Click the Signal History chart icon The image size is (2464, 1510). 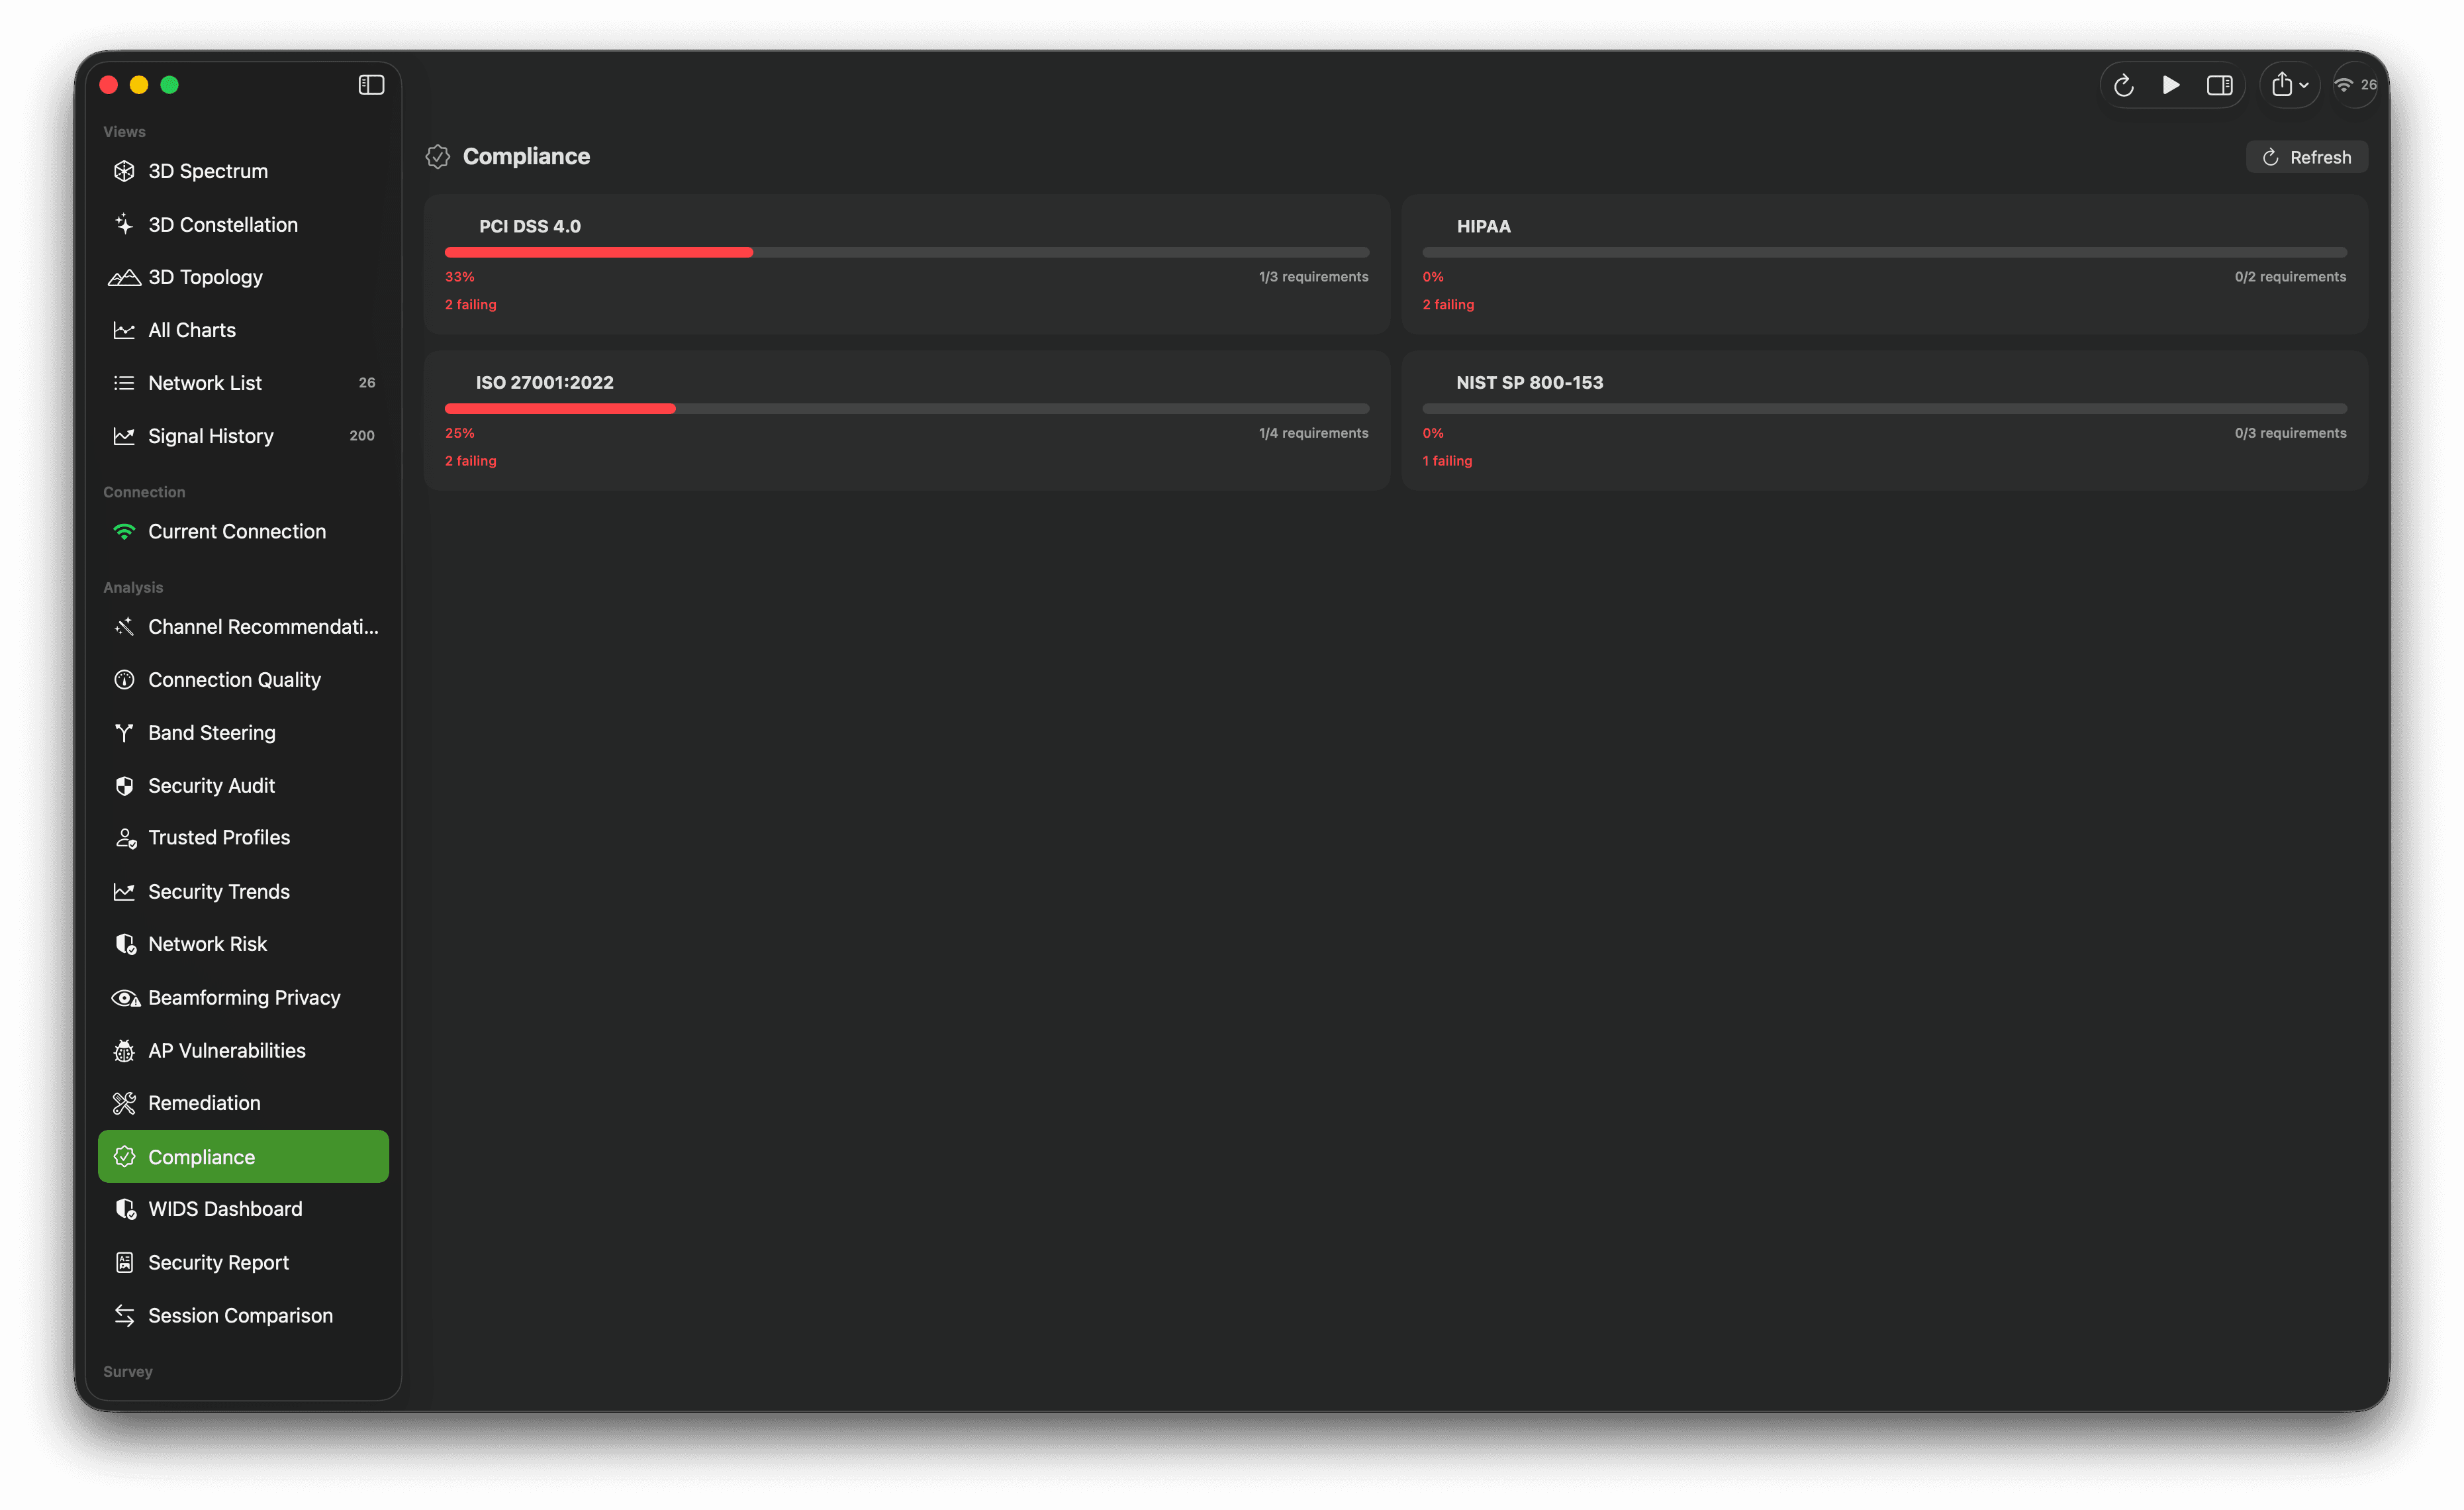pyautogui.click(x=124, y=436)
